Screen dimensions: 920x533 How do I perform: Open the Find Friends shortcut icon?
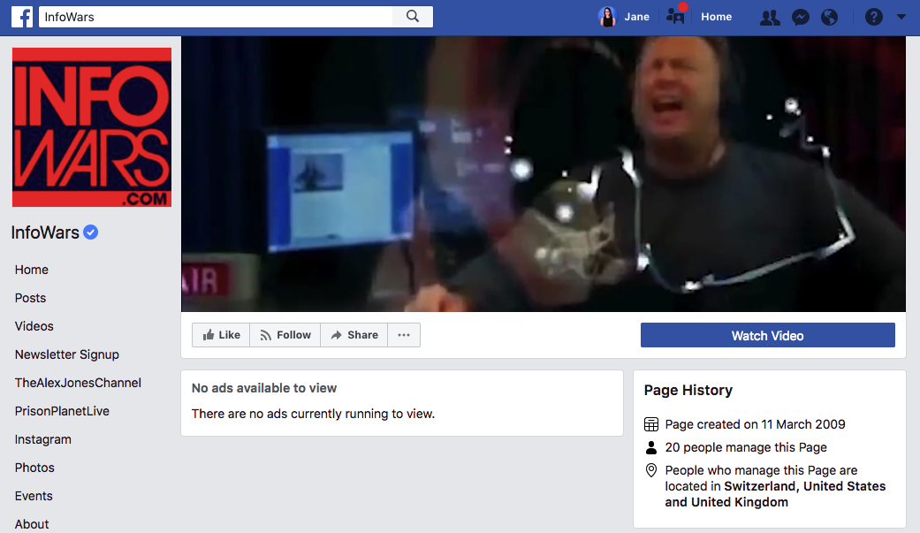(676, 16)
